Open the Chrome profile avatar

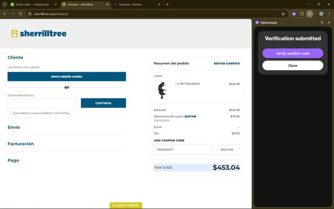pyautogui.click(x=321, y=14)
